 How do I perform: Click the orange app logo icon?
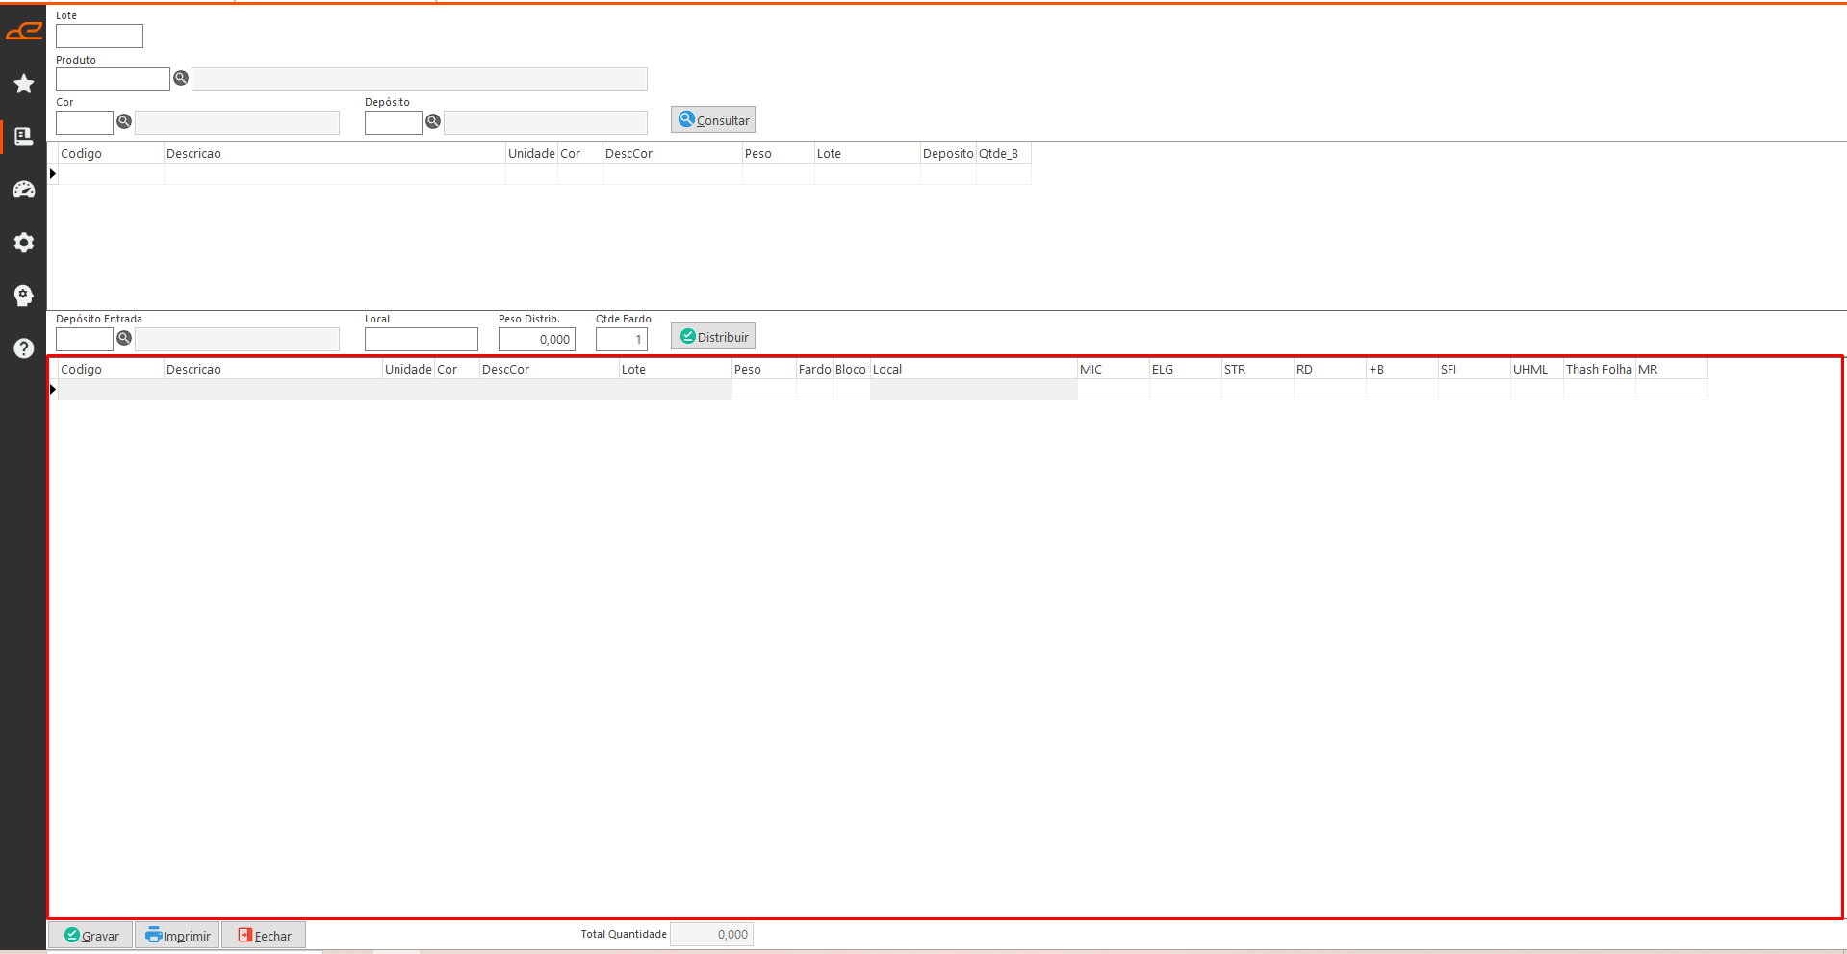point(24,32)
